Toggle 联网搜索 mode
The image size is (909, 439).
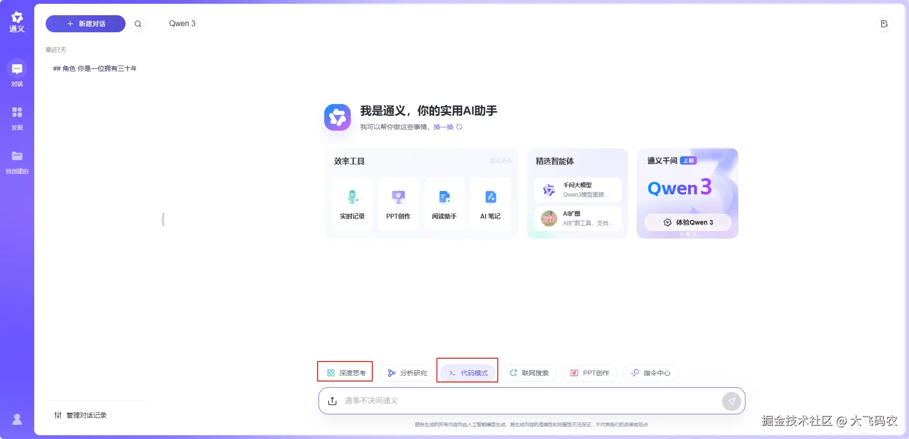click(529, 373)
